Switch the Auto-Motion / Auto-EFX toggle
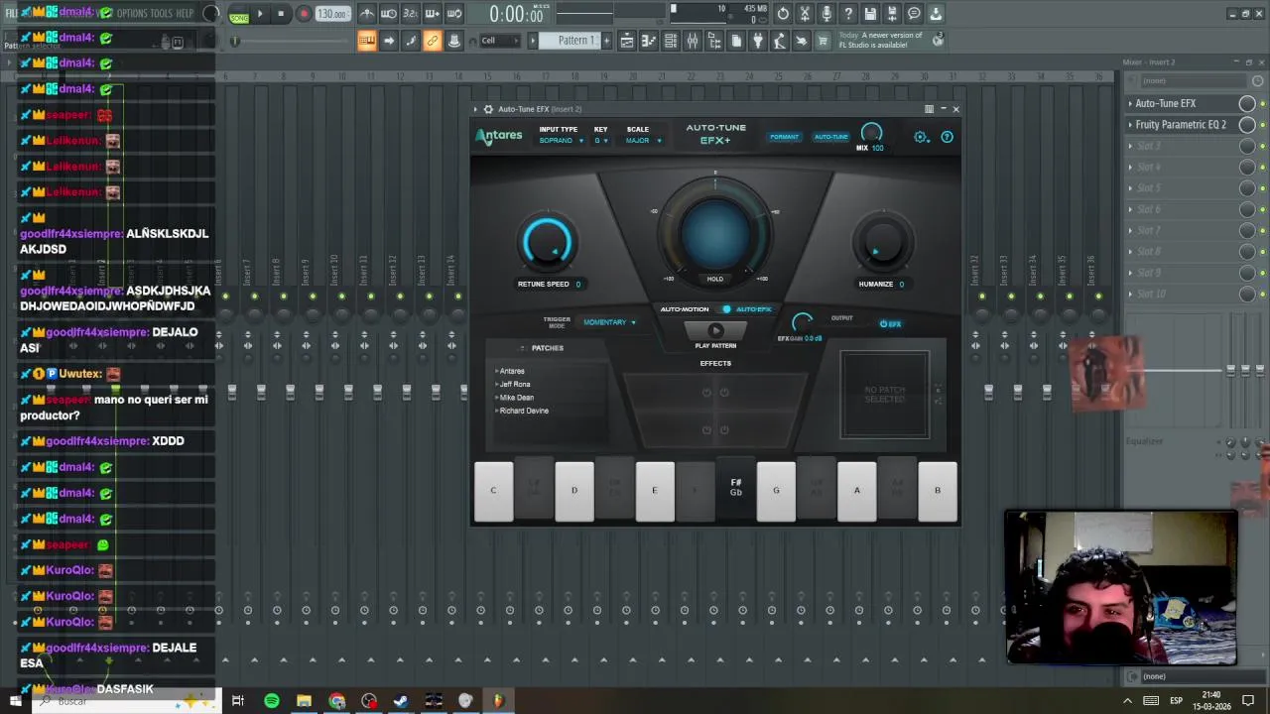Image resolution: width=1270 pixels, height=714 pixels. click(x=726, y=309)
